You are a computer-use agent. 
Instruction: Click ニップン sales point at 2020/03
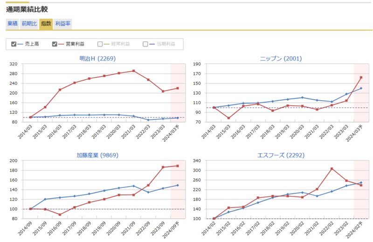click(x=302, y=97)
